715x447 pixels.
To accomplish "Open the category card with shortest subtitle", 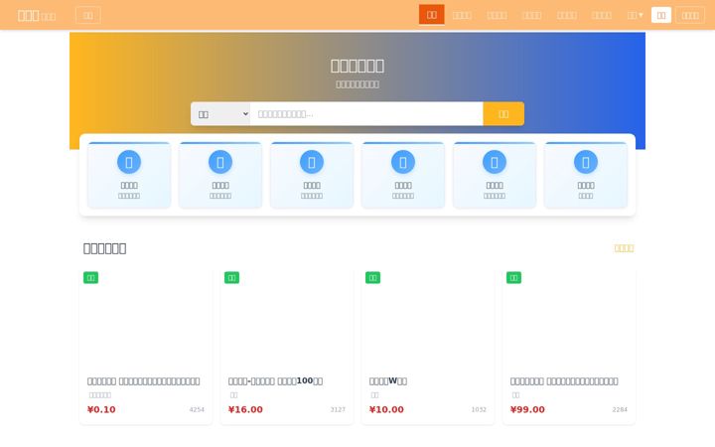I will (x=586, y=175).
